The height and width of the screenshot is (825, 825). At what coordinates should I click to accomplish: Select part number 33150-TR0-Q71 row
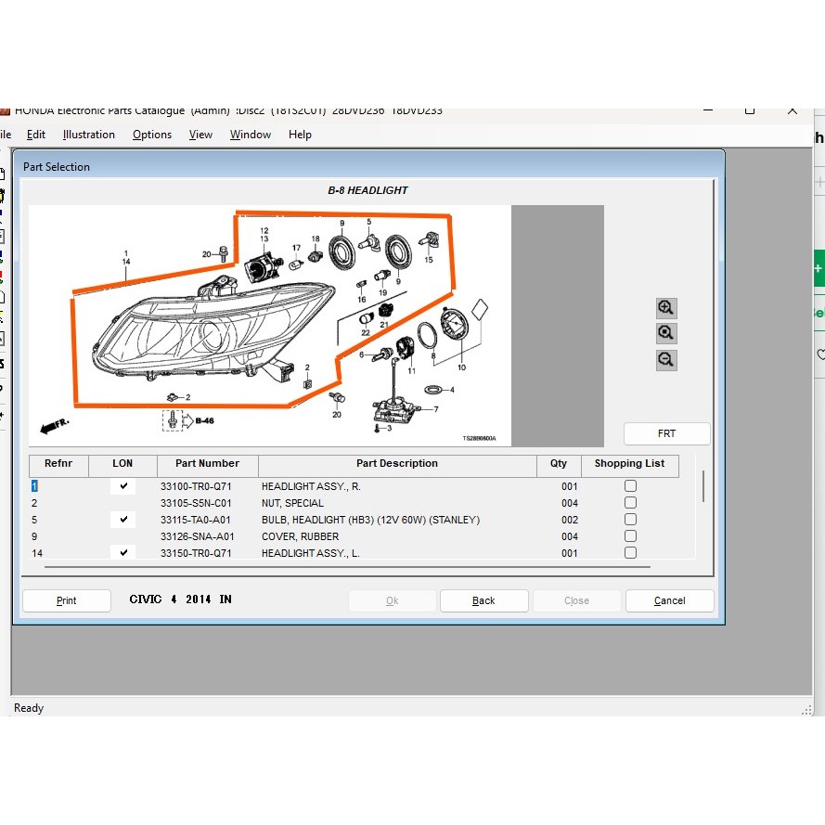[x=196, y=553]
